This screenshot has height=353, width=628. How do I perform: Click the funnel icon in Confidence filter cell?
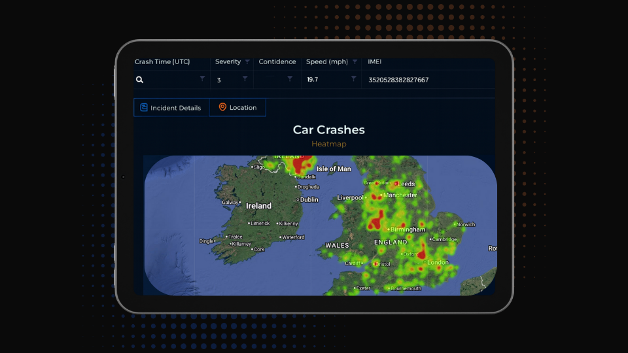click(x=290, y=79)
